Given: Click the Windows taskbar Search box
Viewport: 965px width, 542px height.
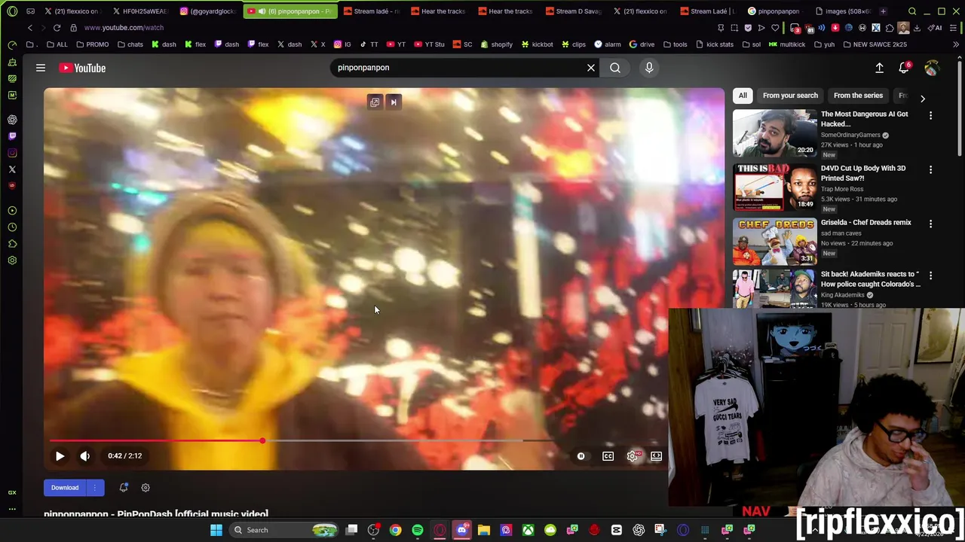Looking at the screenshot, I should (283, 530).
